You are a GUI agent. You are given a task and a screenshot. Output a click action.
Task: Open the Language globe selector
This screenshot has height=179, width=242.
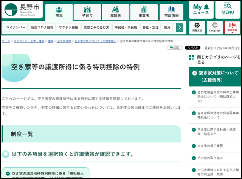(x=215, y=28)
